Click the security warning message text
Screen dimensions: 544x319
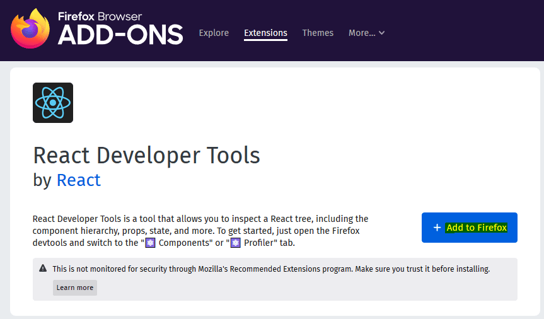point(271,269)
